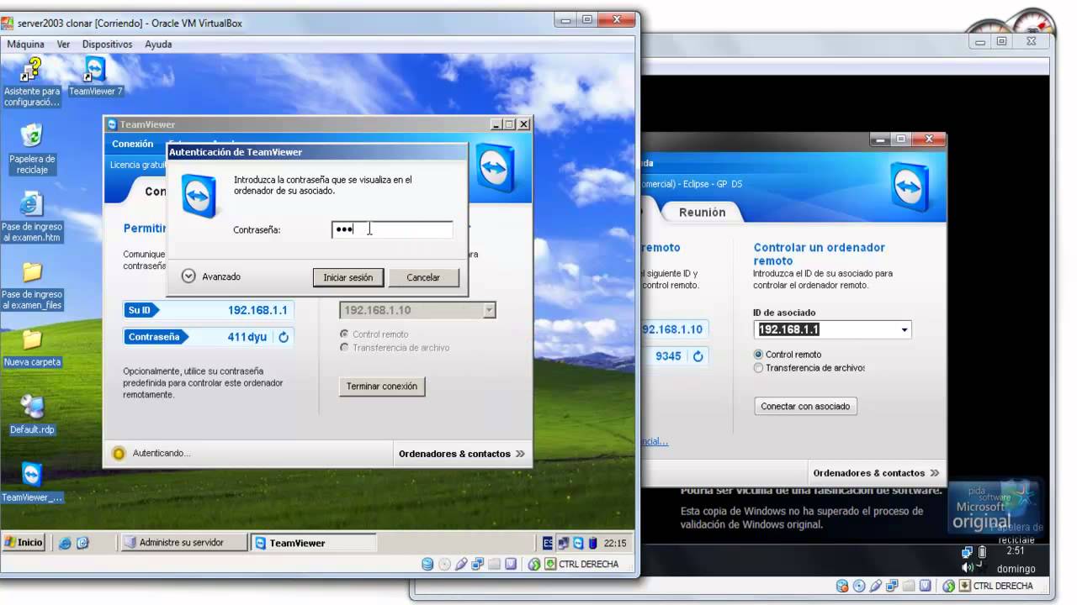Click shared folders icon in front VirtualBox status bar

tap(494, 564)
